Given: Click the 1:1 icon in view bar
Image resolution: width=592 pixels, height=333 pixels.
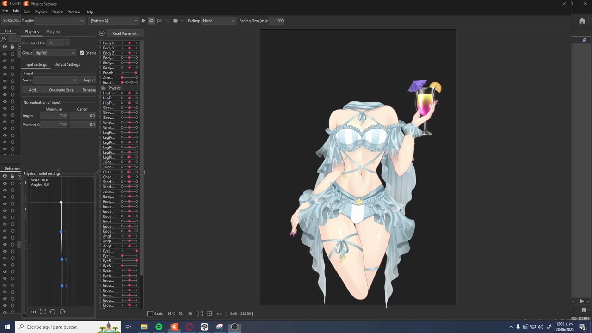Looking at the screenshot, I should (219, 314).
